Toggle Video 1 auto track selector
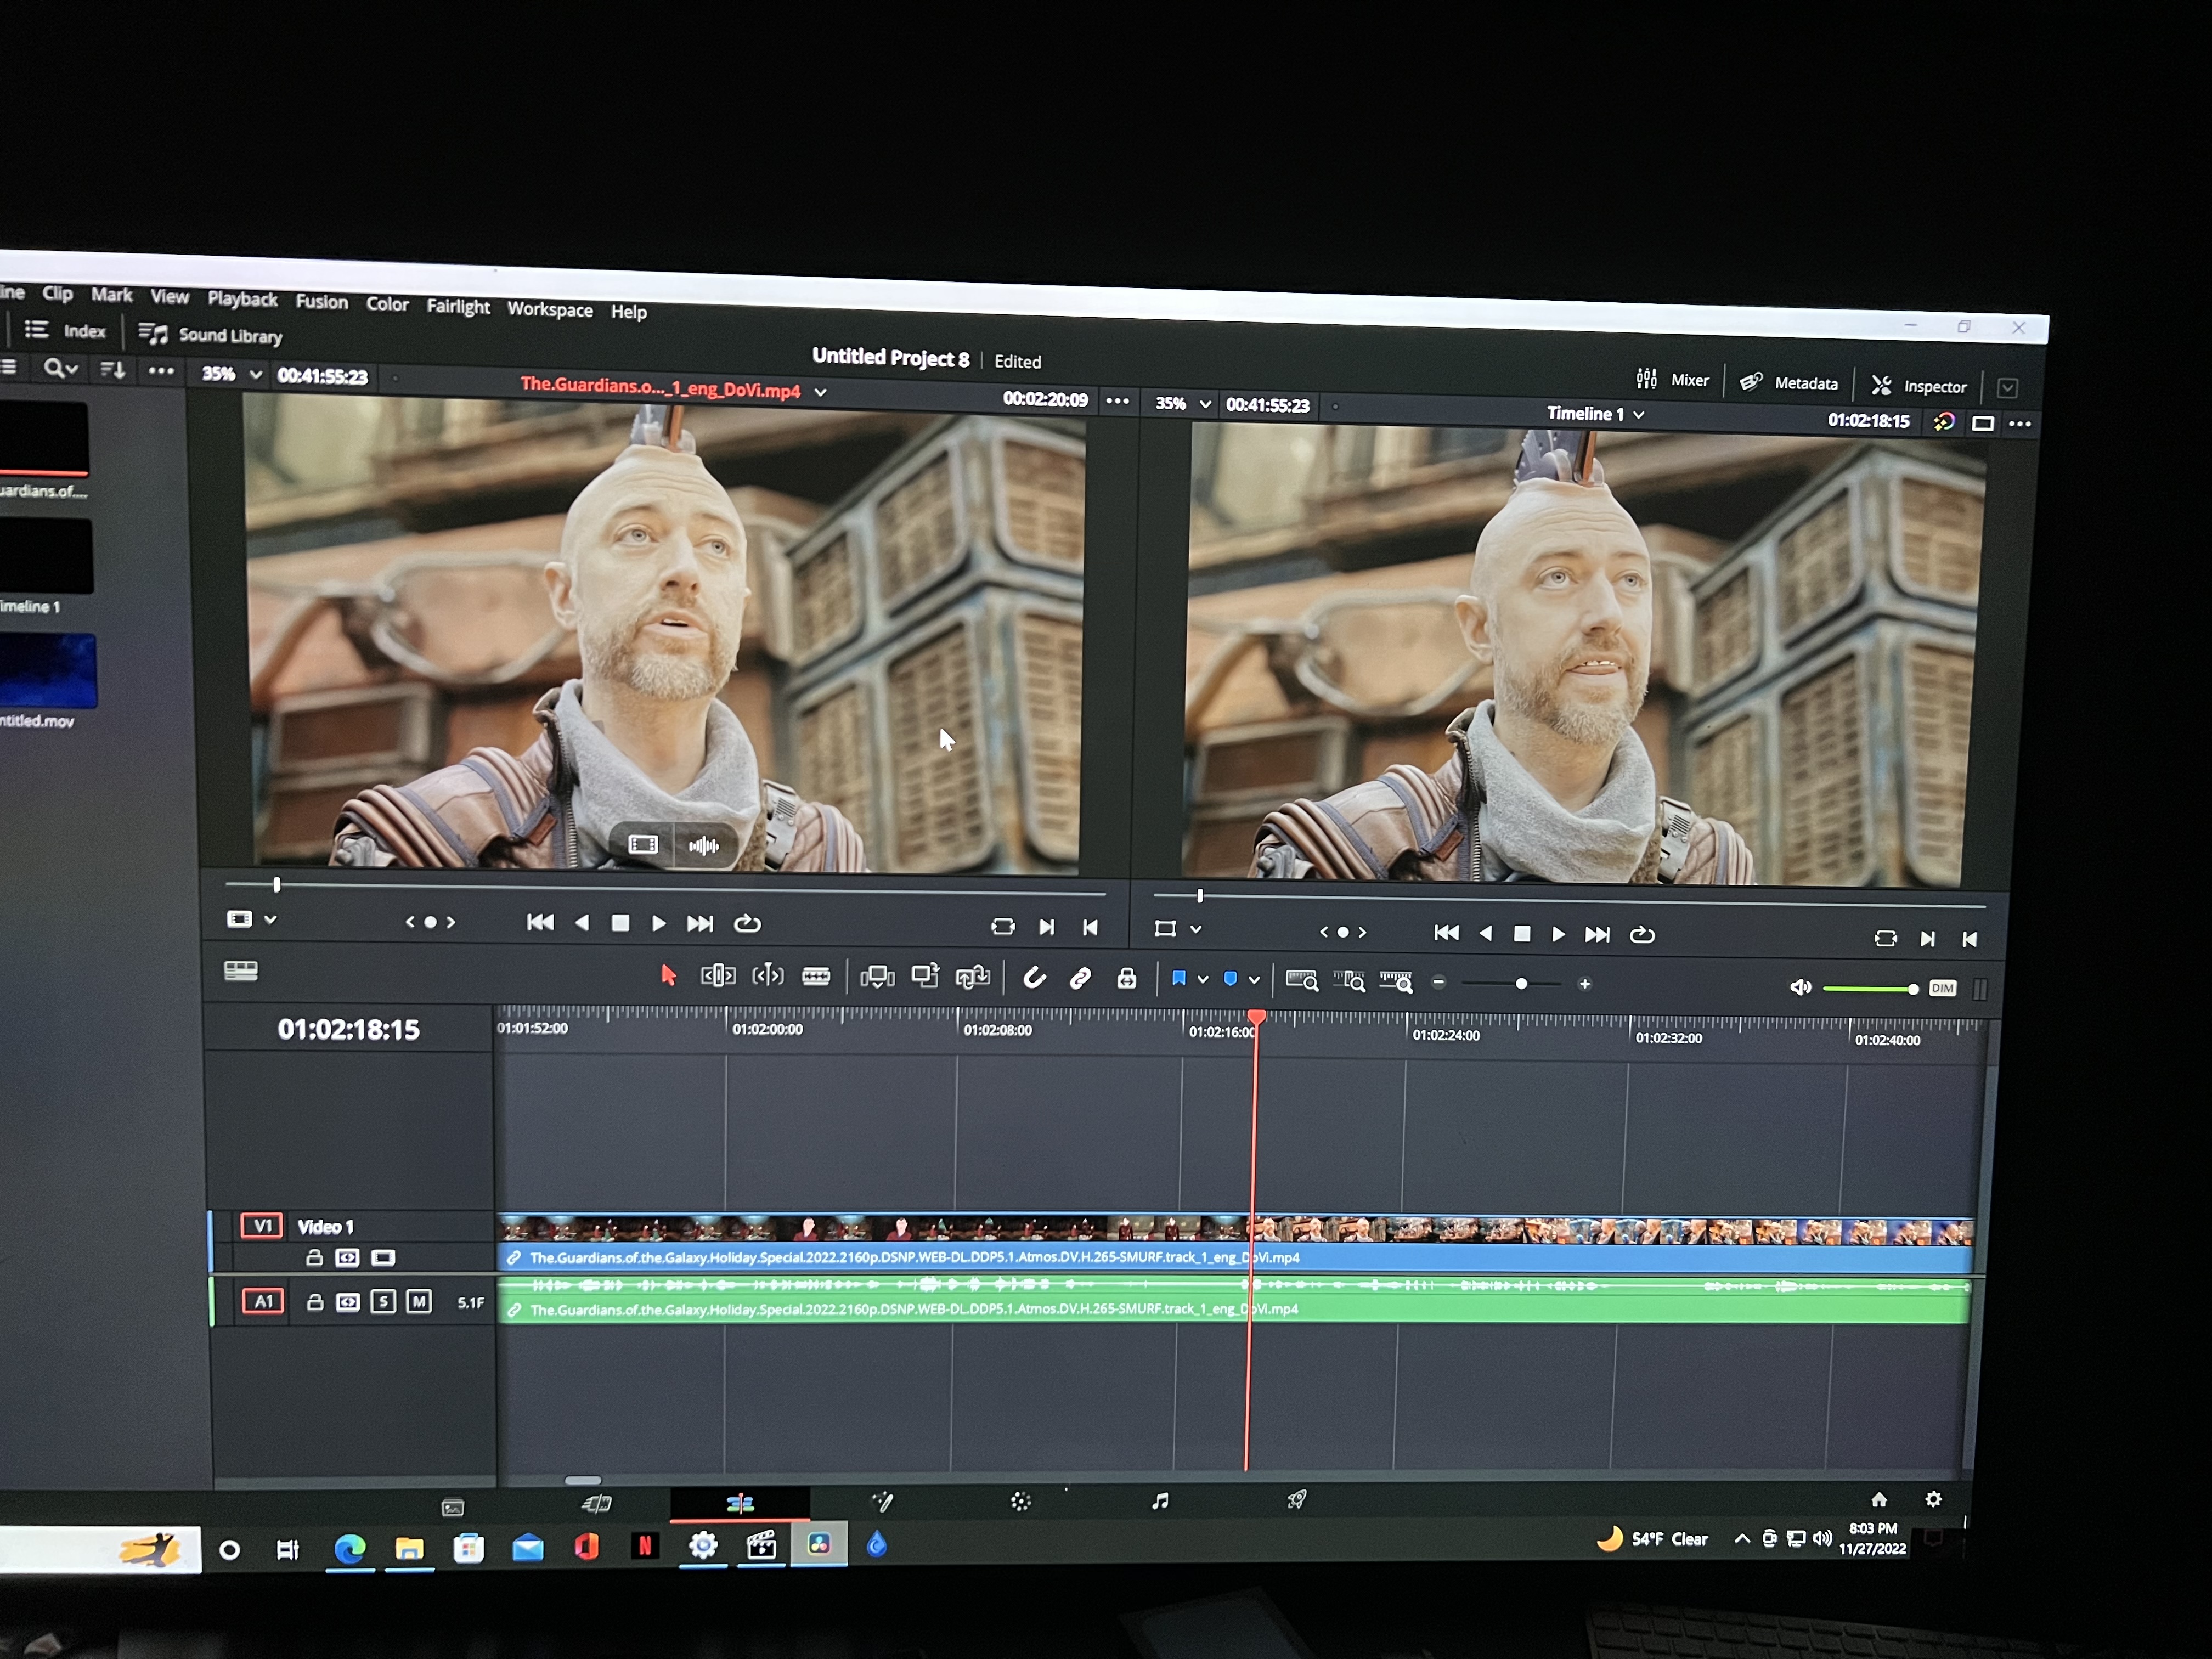The width and height of the screenshot is (2212, 1659). coord(347,1258)
